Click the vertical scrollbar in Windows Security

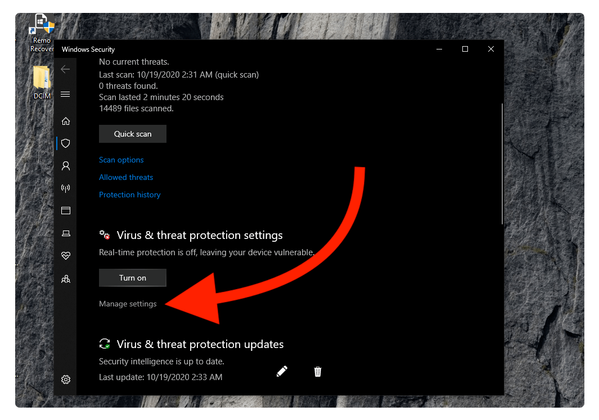click(x=502, y=164)
